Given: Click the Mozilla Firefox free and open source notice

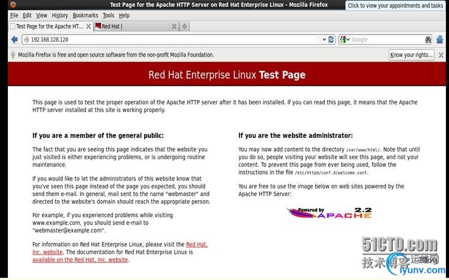Looking at the screenshot, I should point(115,55).
